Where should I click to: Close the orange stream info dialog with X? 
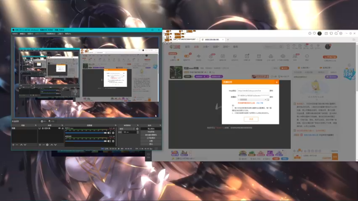pos(277,82)
